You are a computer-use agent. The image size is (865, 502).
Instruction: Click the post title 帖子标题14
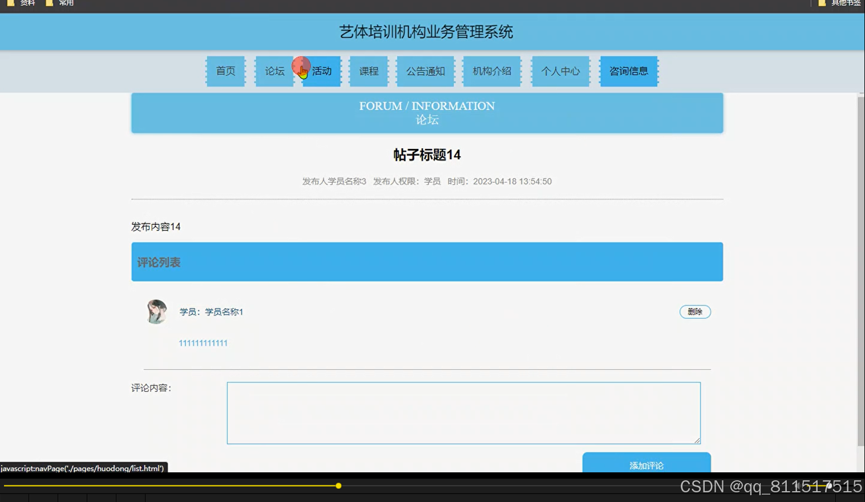point(426,155)
